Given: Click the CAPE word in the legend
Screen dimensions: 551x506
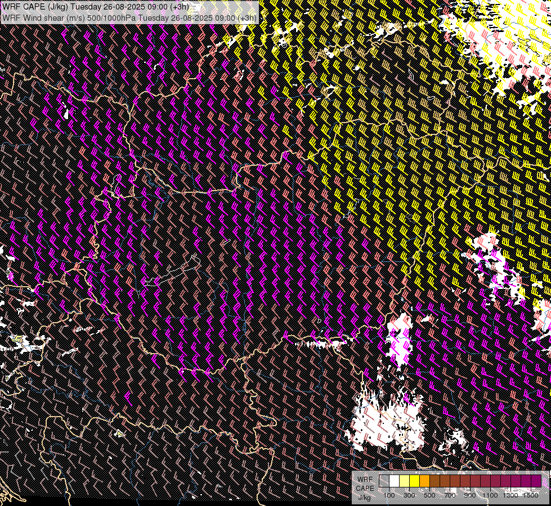Looking at the screenshot, I should 365,489.
